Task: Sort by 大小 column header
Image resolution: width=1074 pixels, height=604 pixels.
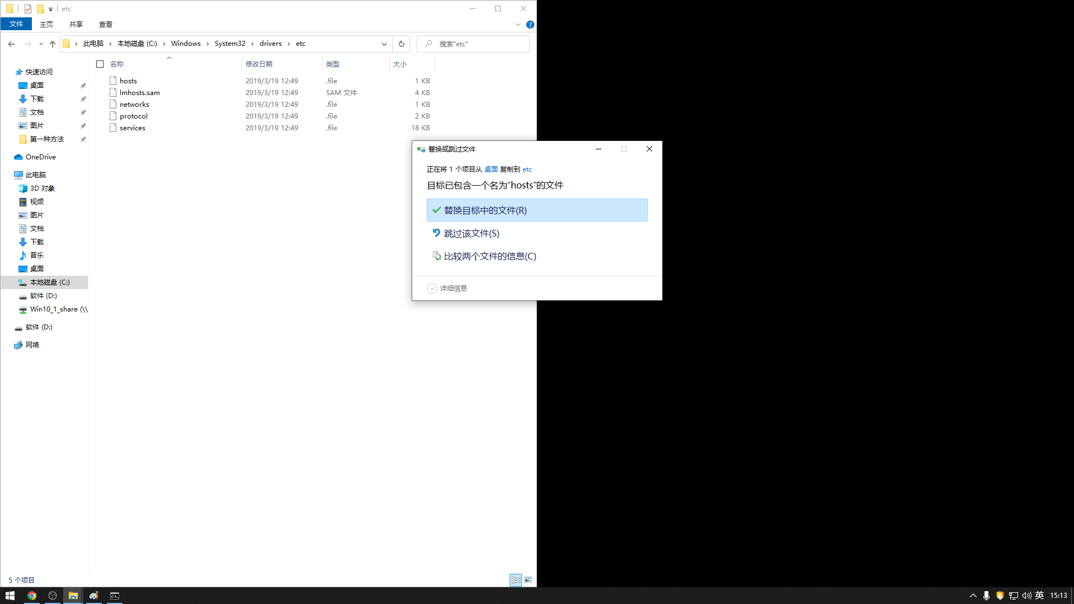Action: coord(400,64)
